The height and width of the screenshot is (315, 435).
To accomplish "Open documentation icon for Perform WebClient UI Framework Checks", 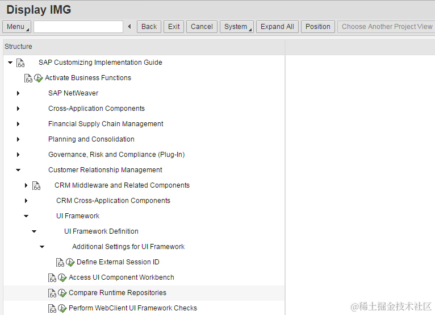I will tap(52, 308).
